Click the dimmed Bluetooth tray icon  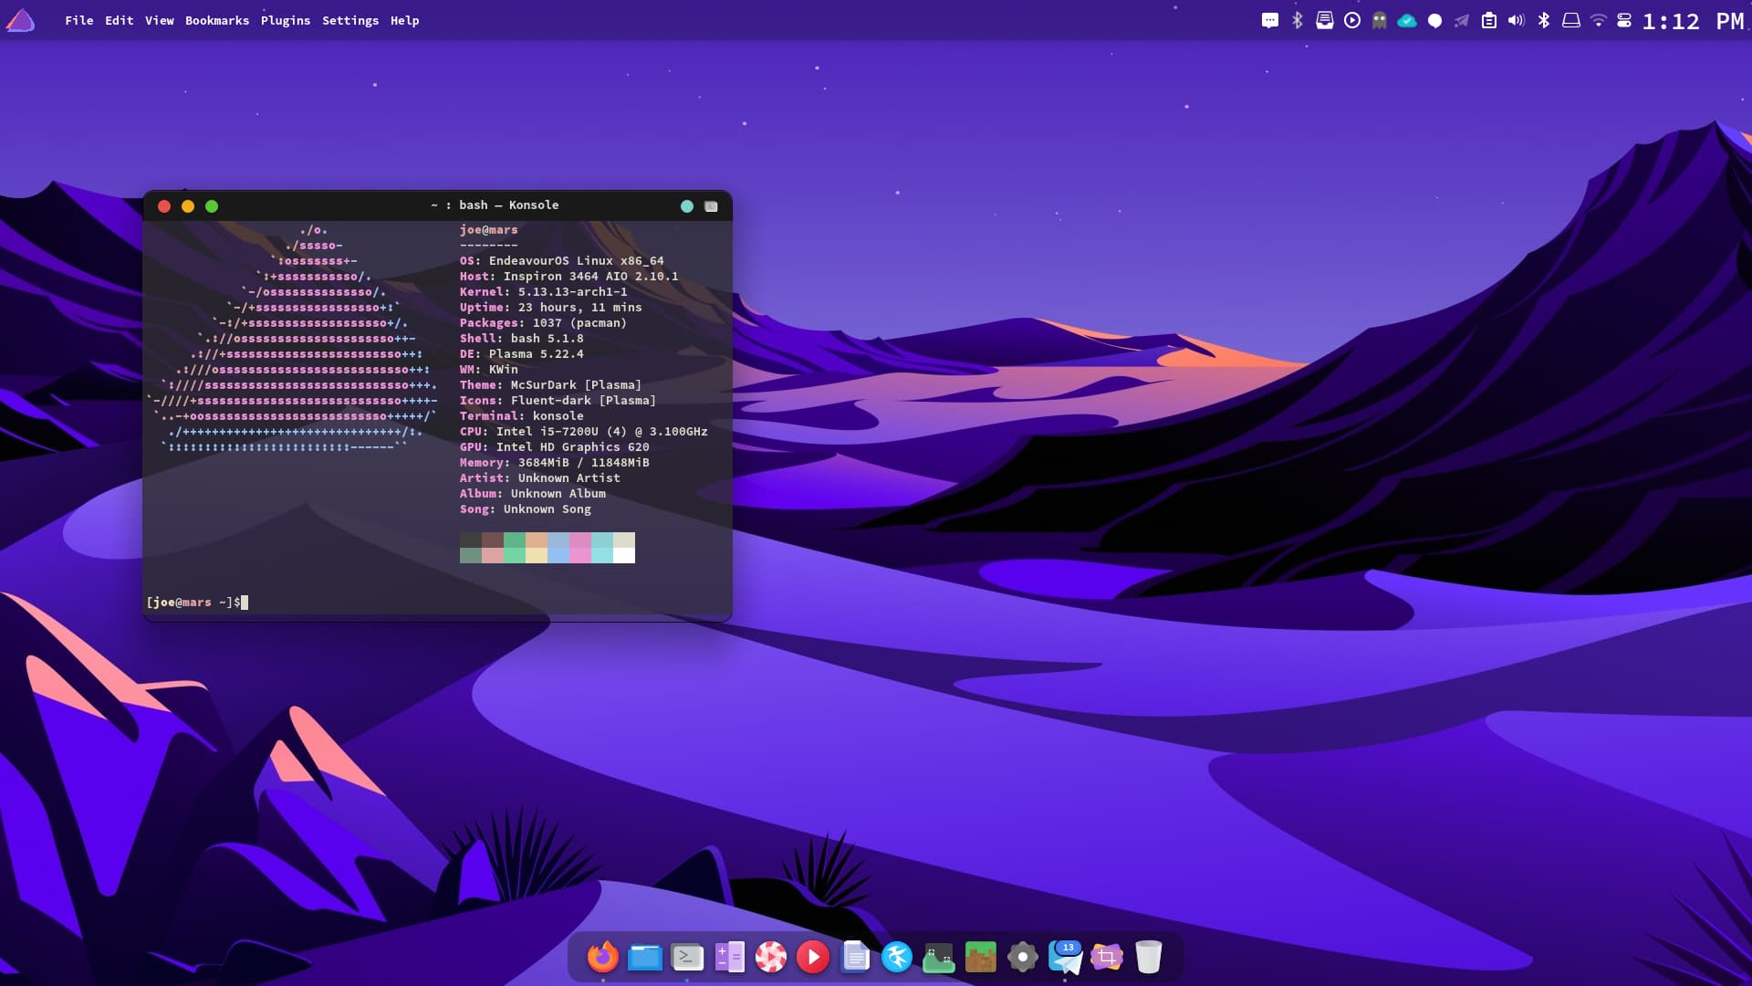tap(1298, 20)
